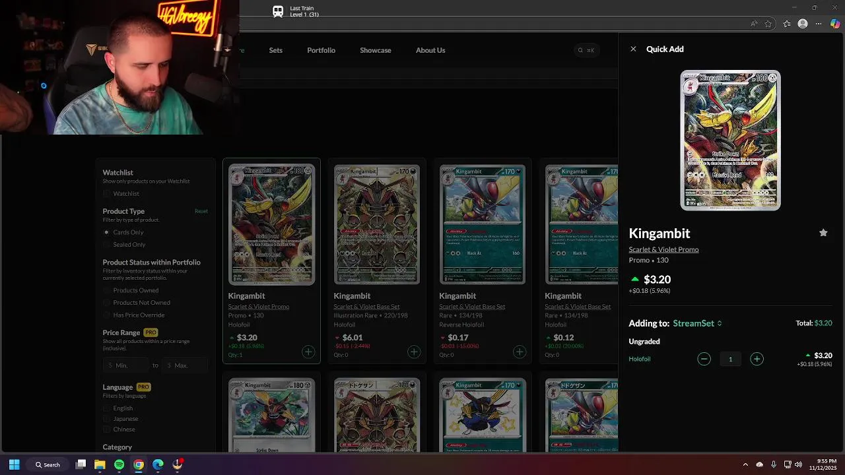Add the $6.01 Kingambit Illustration Rare
This screenshot has height=475, width=845.
coord(414,352)
